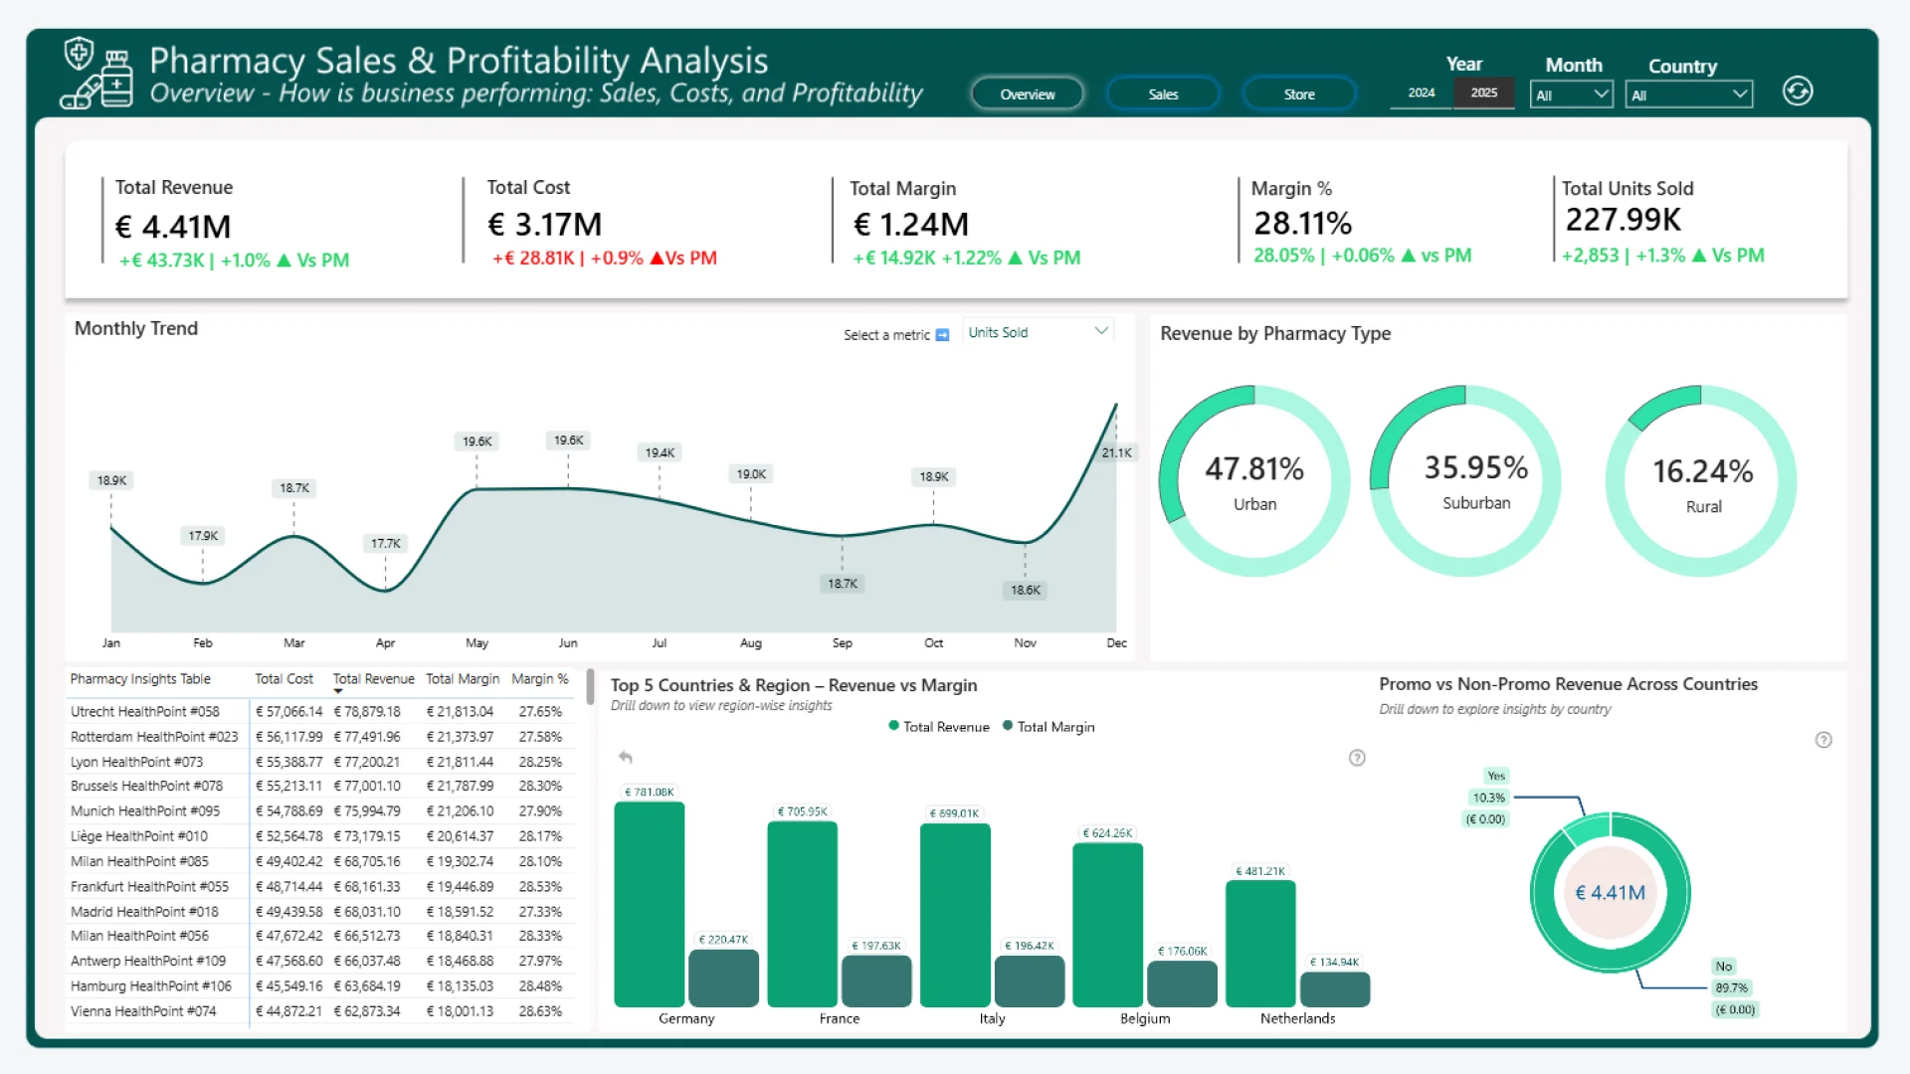
Task: Click green up triangle in Total Revenue card
Action: point(284,261)
